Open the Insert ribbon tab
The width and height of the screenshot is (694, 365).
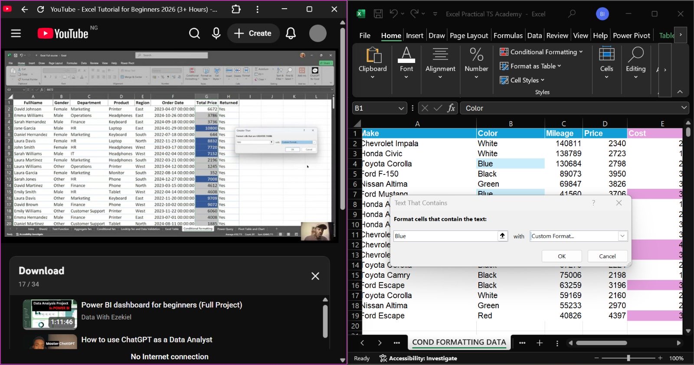tap(414, 36)
